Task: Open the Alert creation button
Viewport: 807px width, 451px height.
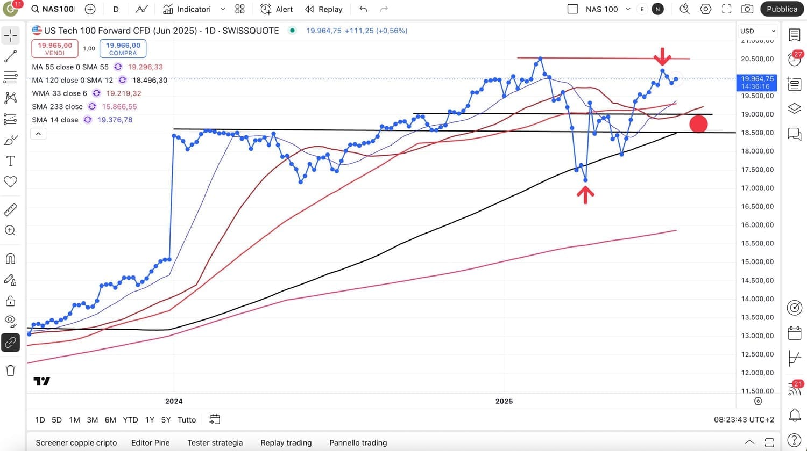Action: [277, 9]
